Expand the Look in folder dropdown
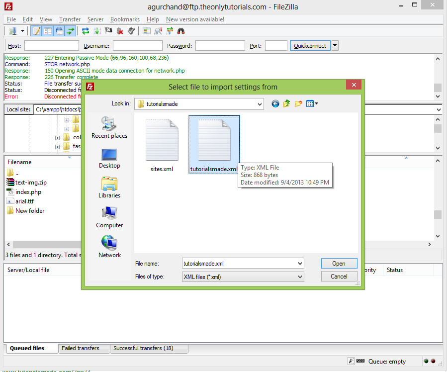This screenshot has height=372, width=447. coord(262,104)
